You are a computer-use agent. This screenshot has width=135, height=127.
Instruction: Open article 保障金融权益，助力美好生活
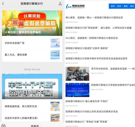click(21, 106)
